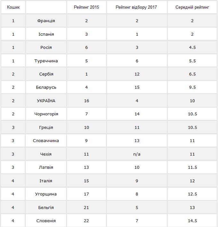Screen dimensions: 218x227
Task: Click the Іспанія row name
Action: coord(46,34)
